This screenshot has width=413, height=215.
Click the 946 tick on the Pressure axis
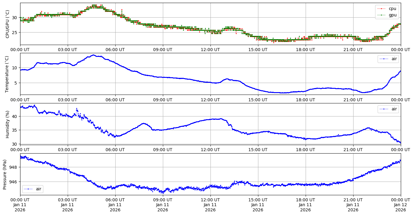point(14,182)
